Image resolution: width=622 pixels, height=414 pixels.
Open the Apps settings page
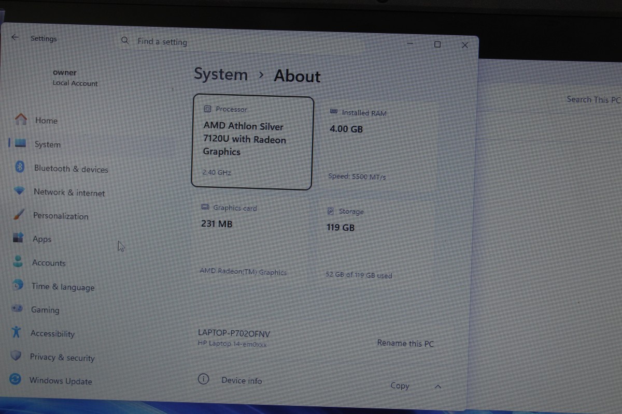42,239
